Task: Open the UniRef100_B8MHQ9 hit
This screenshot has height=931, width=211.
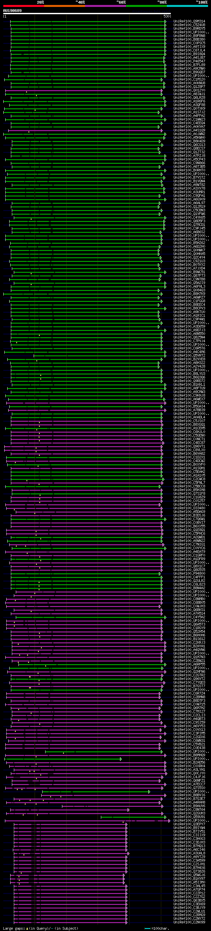Action: [x=189, y=755]
